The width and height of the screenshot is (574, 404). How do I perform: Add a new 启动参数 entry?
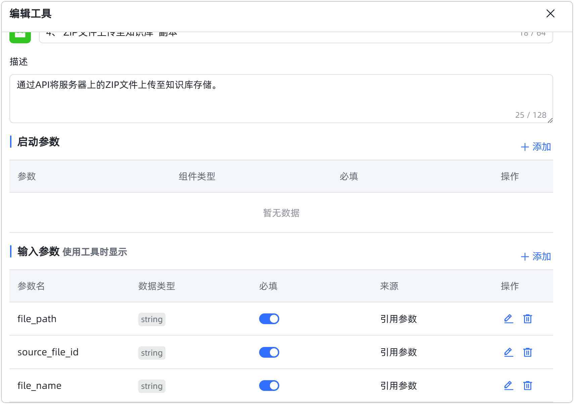click(x=536, y=147)
